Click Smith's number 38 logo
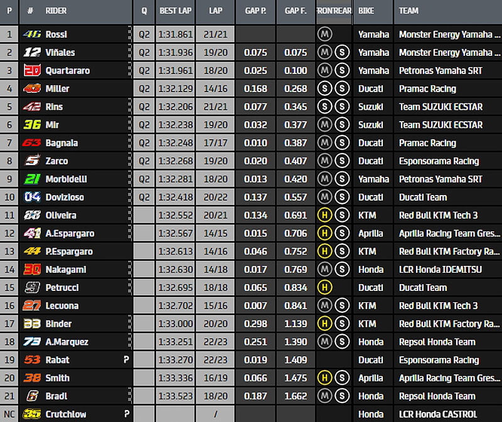Viewport: 502px width, 422px height. point(32,378)
